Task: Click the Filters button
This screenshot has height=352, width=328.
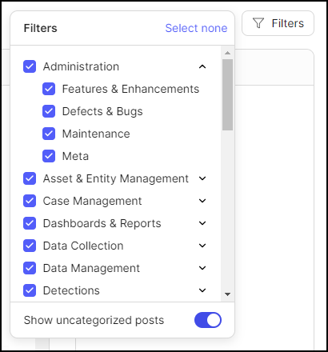Action: [x=278, y=23]
